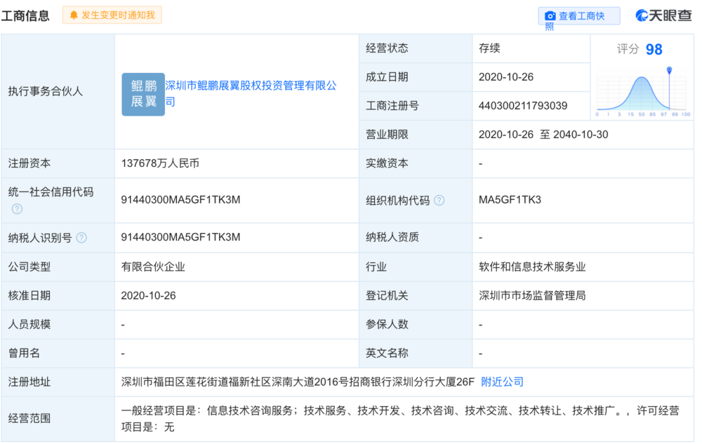
Task: Select the 工商信息 section heading
Action: click(25, 15)
